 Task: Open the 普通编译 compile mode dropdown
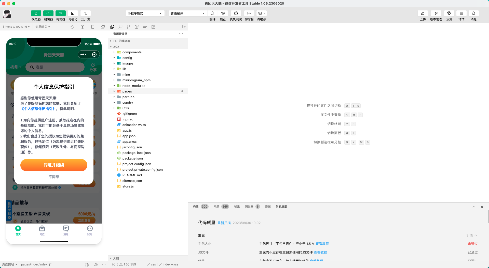pyautogui.click(x=188, y=13)
